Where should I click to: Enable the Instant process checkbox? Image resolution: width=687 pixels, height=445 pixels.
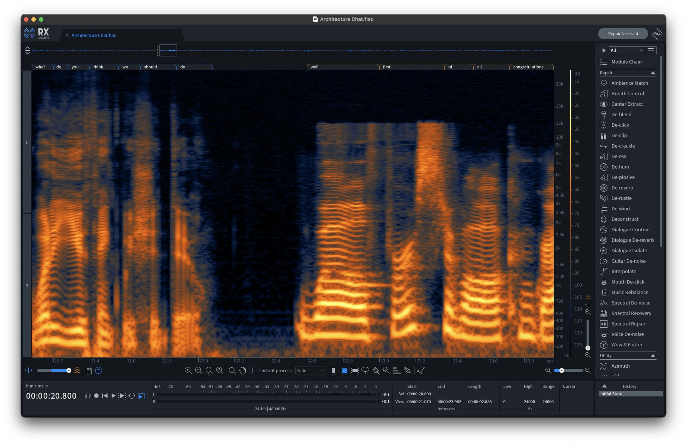coord(255,370)
